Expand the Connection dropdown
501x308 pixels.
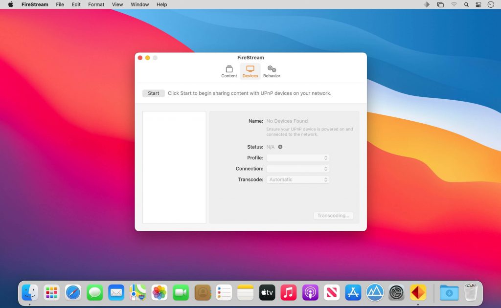[298, 168]
